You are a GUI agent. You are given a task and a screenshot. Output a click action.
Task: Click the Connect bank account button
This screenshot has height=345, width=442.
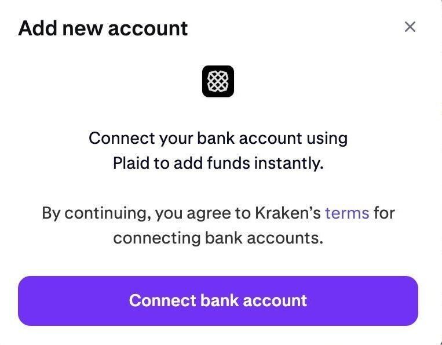(x=218, y=301)
